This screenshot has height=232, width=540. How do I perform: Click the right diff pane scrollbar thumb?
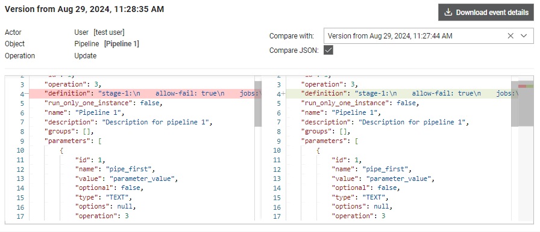coord(515,103)
